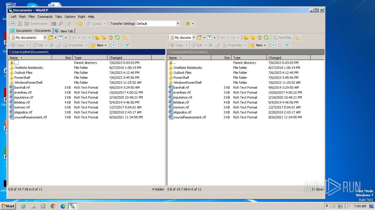Select WindowsPowerShell folder in left panel
The height and width of the screenshot is (210, 375).
tap(28, 83)
